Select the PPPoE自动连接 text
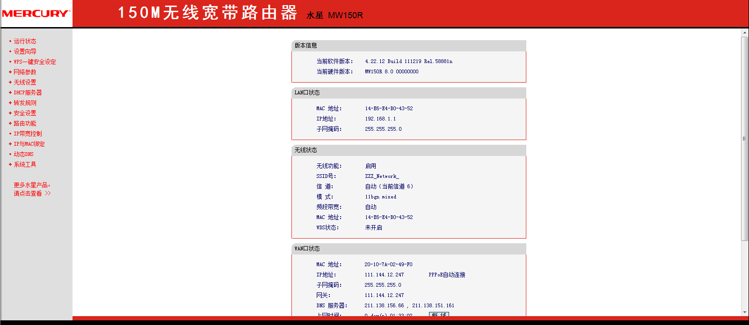This screenshot has height=325, width=749. coord(447,275)
